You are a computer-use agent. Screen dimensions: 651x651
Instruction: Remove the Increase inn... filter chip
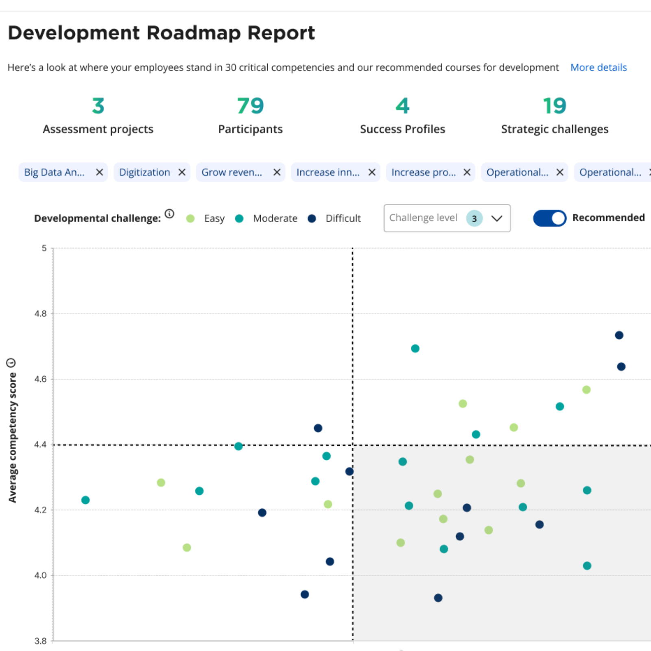pyautogui.click(x=372, y=173)
